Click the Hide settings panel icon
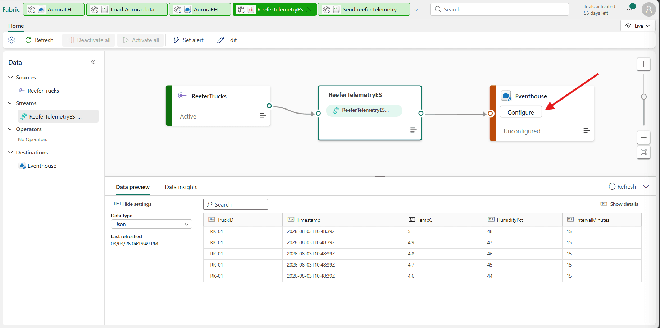Image resolution: width=660 pixels, height=328 pixels. pyautogui.click(x=117, y=204)
